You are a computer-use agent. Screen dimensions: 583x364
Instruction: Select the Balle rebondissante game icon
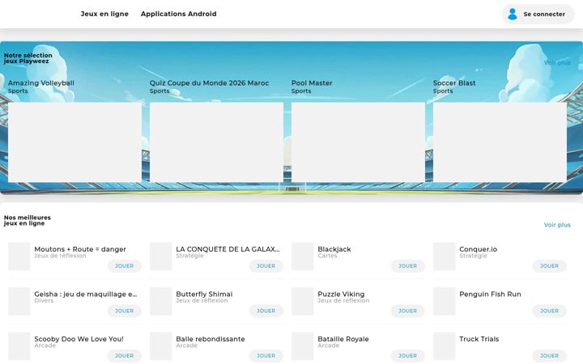(x=160, y=346)
